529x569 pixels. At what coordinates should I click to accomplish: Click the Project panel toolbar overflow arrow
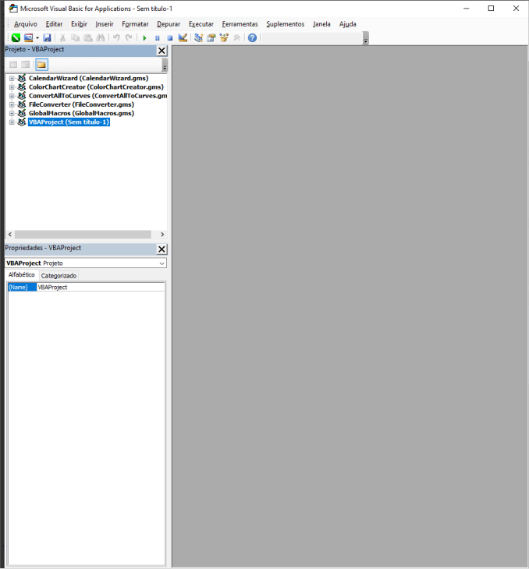(x=165, y=65)
